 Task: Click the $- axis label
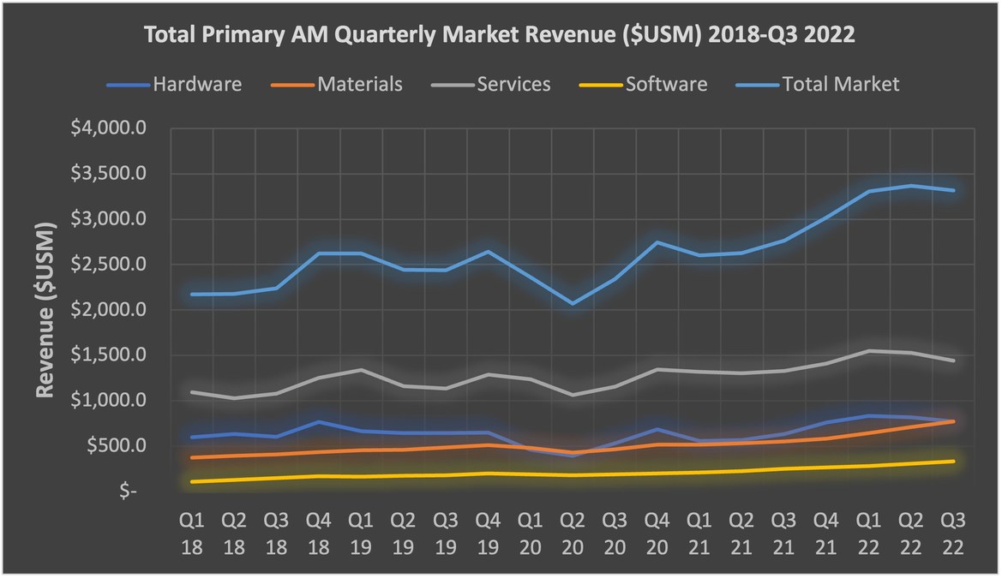(x=129, y=491)
